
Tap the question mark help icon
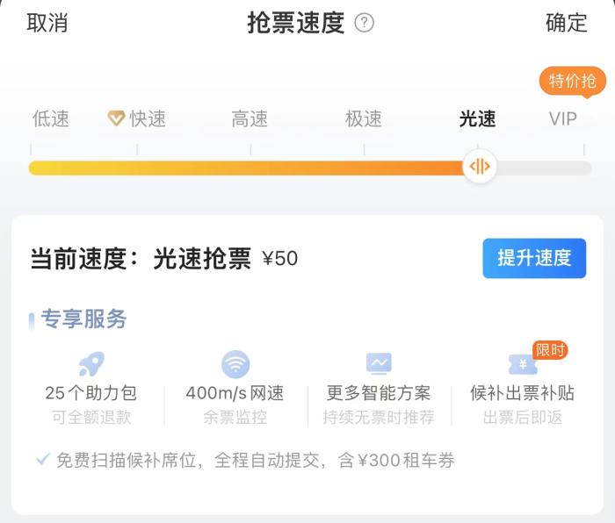click(x=365, y=24)
